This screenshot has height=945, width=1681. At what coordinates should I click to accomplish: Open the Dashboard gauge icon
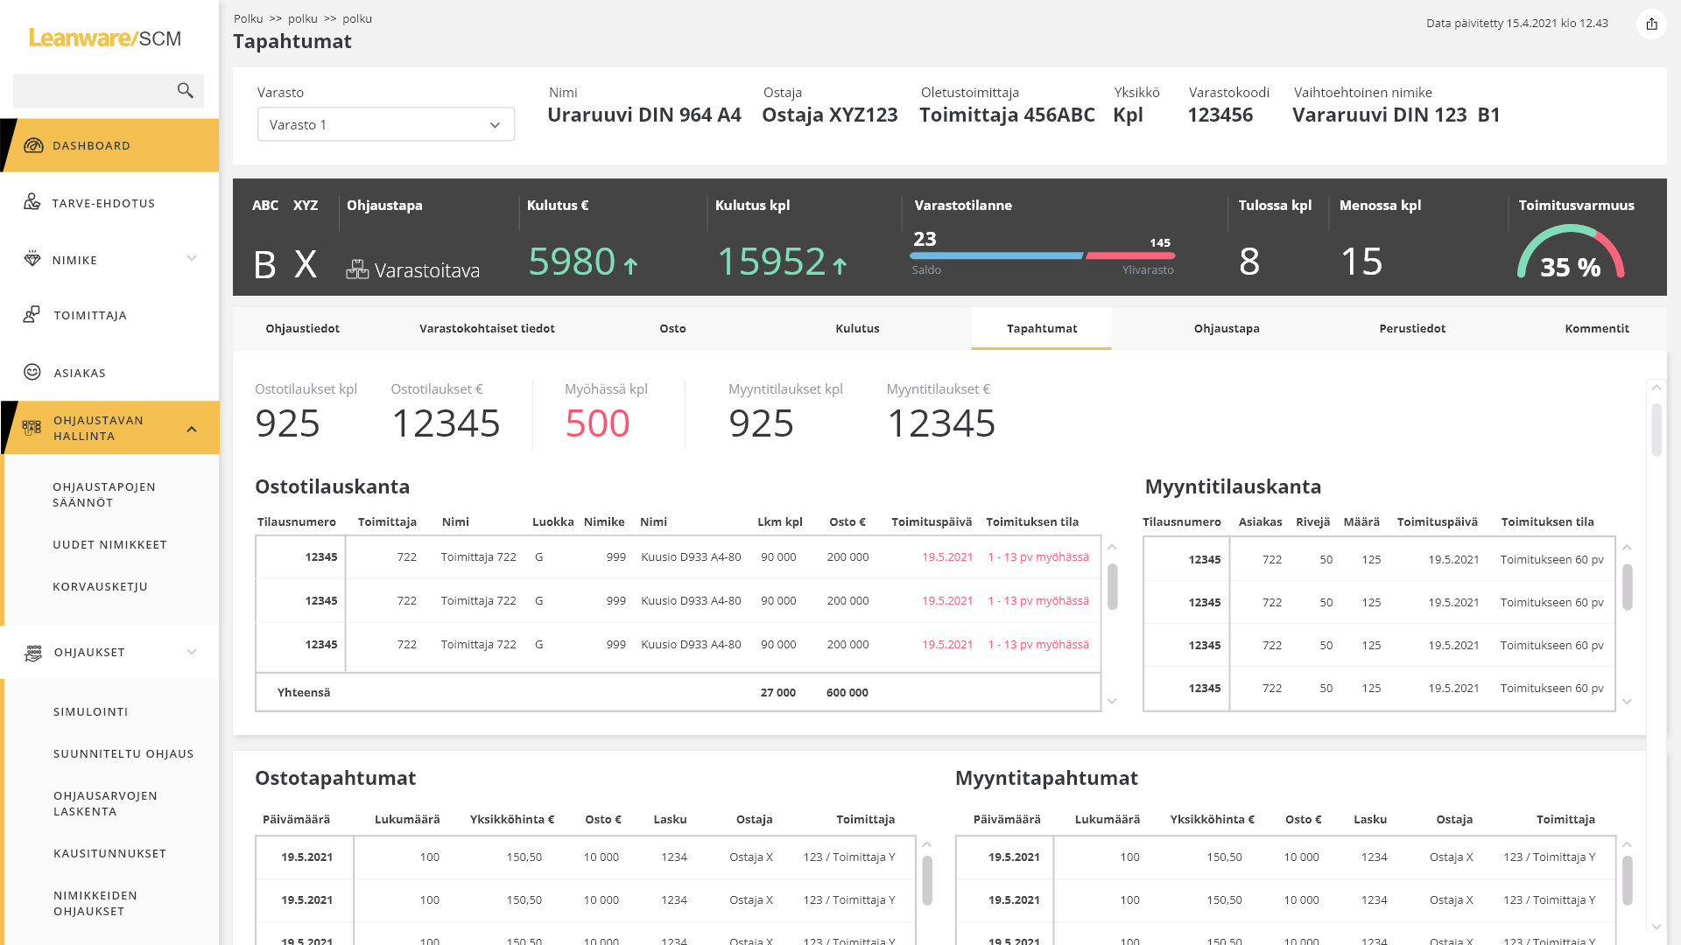33,145
